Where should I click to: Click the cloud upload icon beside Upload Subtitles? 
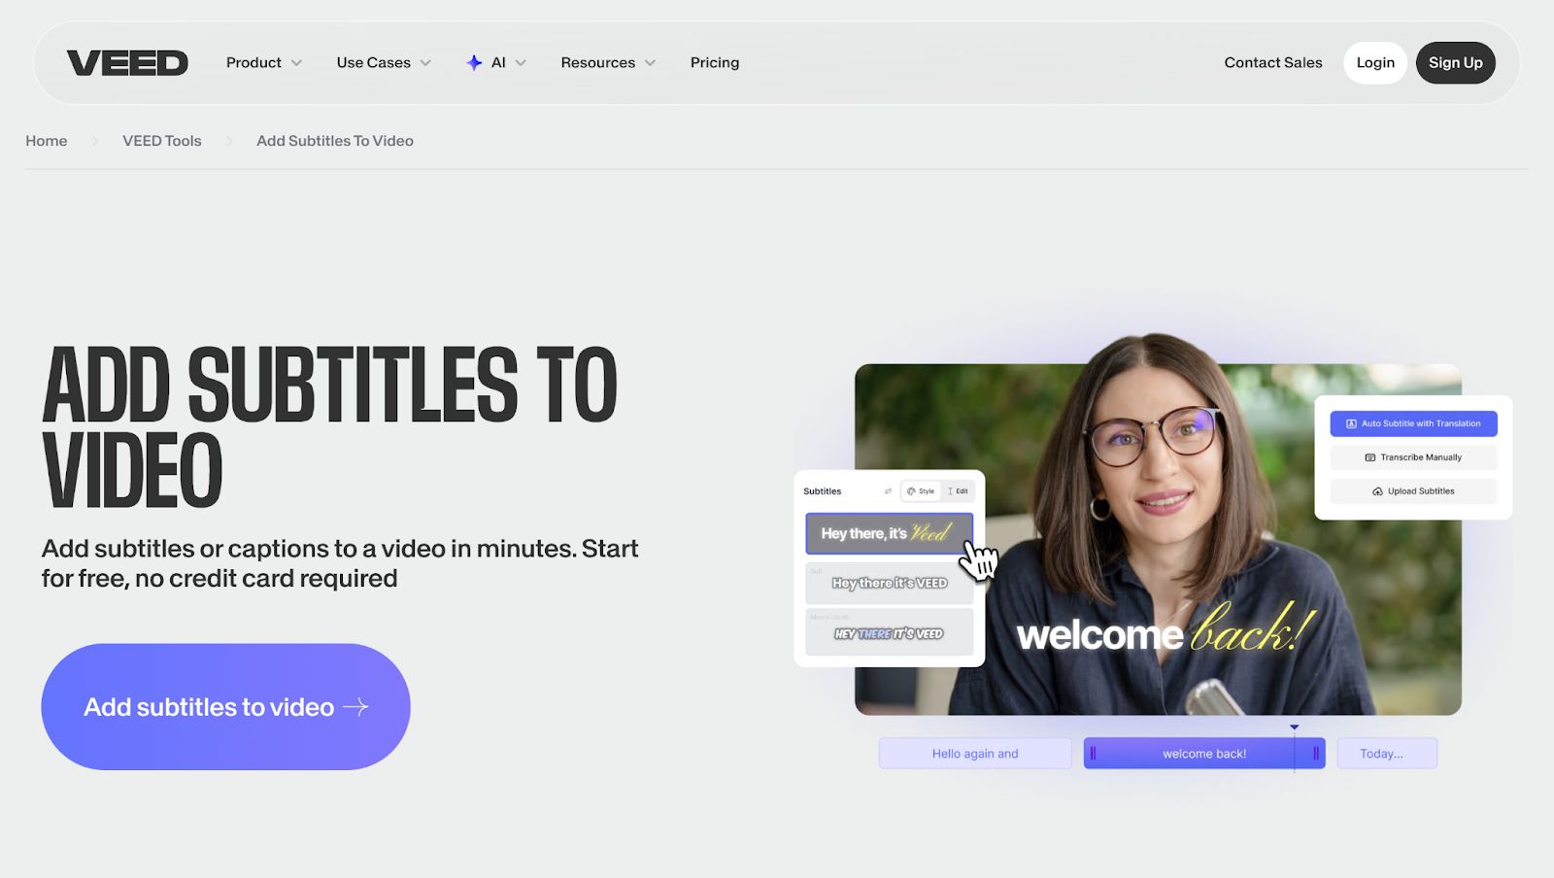1378,491
